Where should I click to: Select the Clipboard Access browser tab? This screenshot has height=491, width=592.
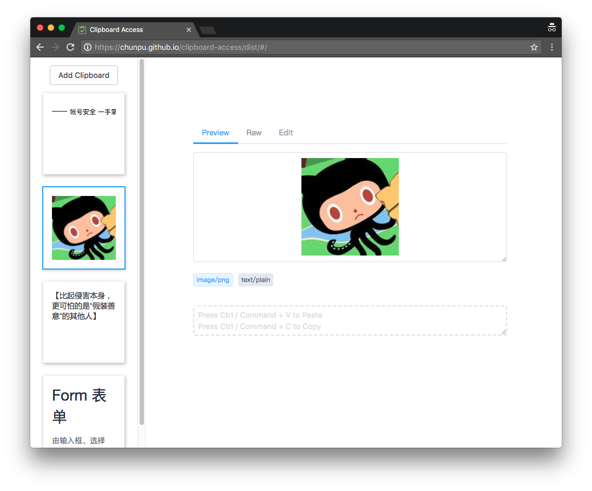click(x=135, y=30)
